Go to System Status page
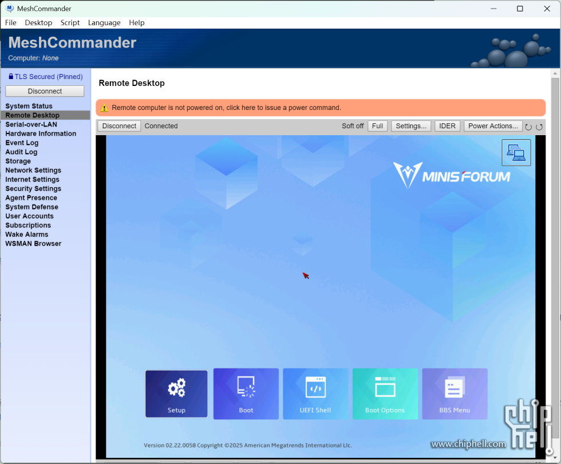The width and height of the screenshot is (561, 464). coord(29,106)
